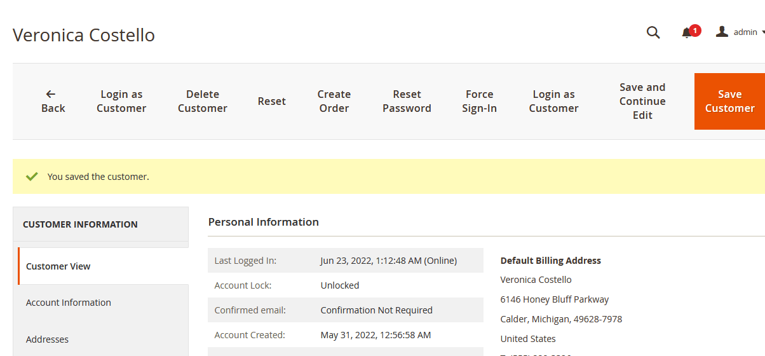
Task: Click the green success checkmark icon
Action: point(32,177)
